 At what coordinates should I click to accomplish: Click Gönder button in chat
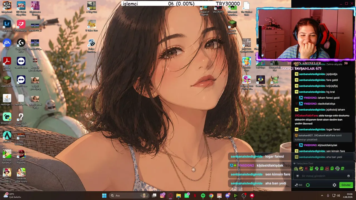346,185
